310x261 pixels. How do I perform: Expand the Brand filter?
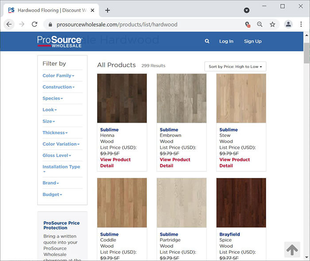pos(51,183)
